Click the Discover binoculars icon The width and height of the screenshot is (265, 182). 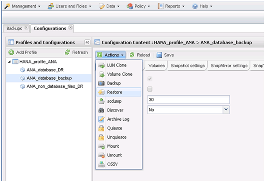101,110
